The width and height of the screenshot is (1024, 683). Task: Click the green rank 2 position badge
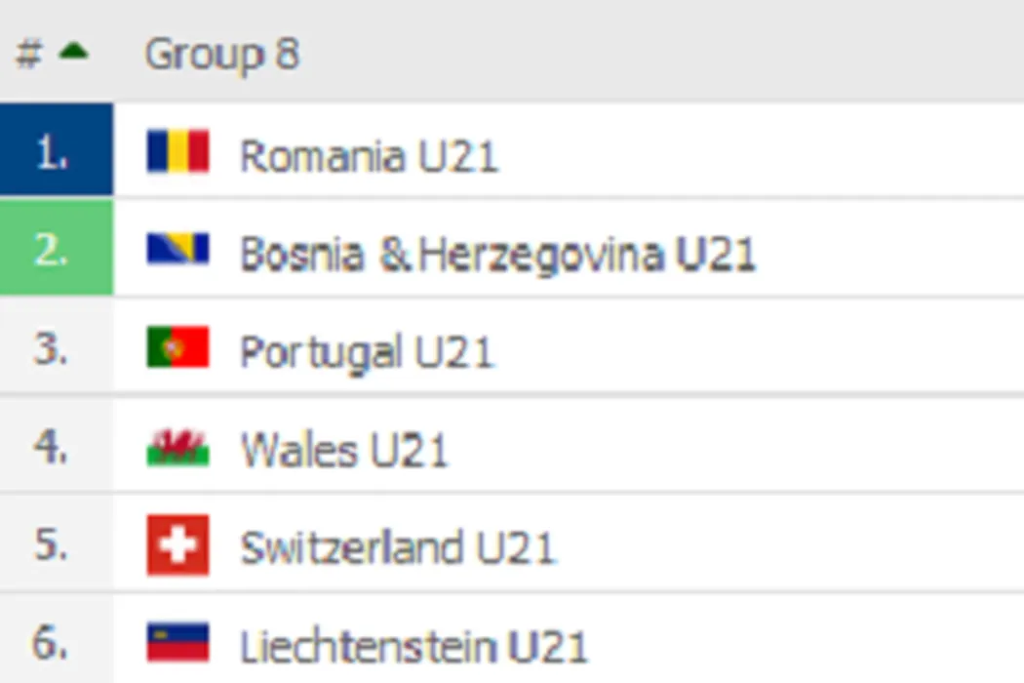pyautogui.click(x=54, y=250)
